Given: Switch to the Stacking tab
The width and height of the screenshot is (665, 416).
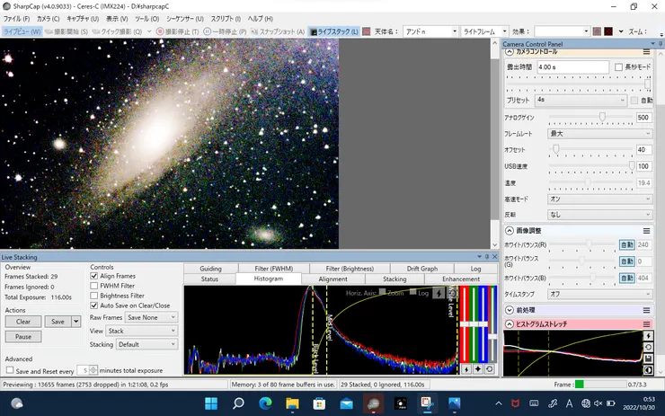Looking at the screenshot, I should (x=395, y=279).
